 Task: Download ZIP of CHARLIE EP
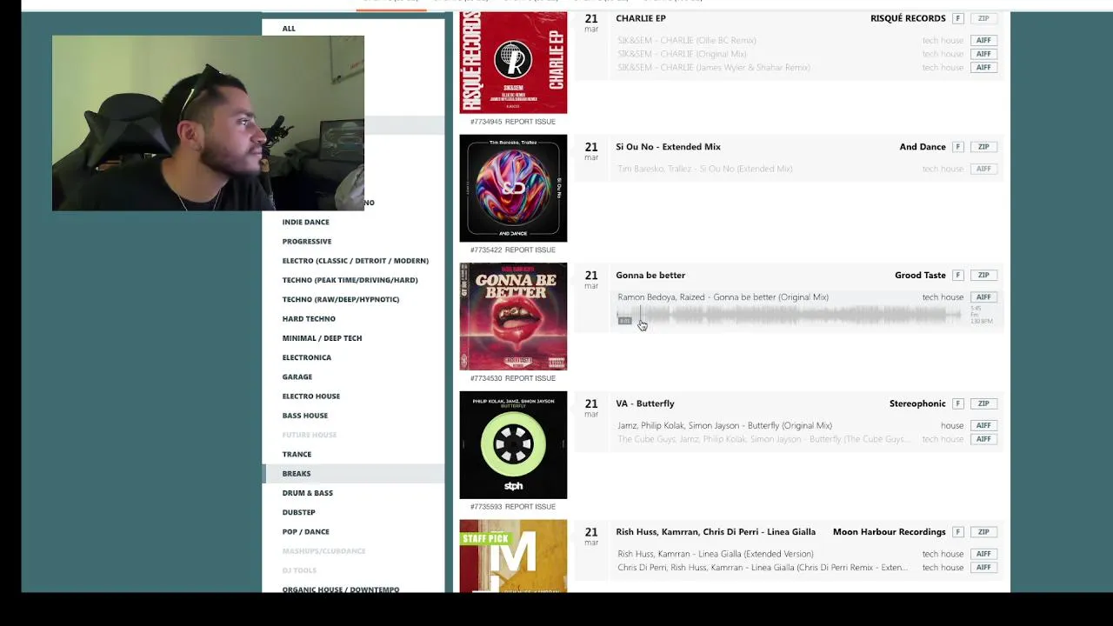(x=983, y=18)
